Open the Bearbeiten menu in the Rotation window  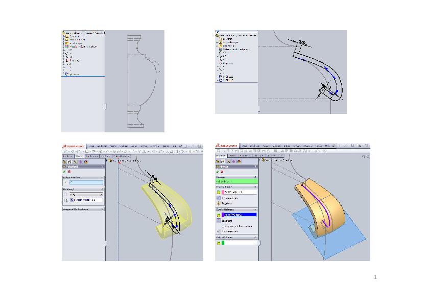(x=102, y=146)
